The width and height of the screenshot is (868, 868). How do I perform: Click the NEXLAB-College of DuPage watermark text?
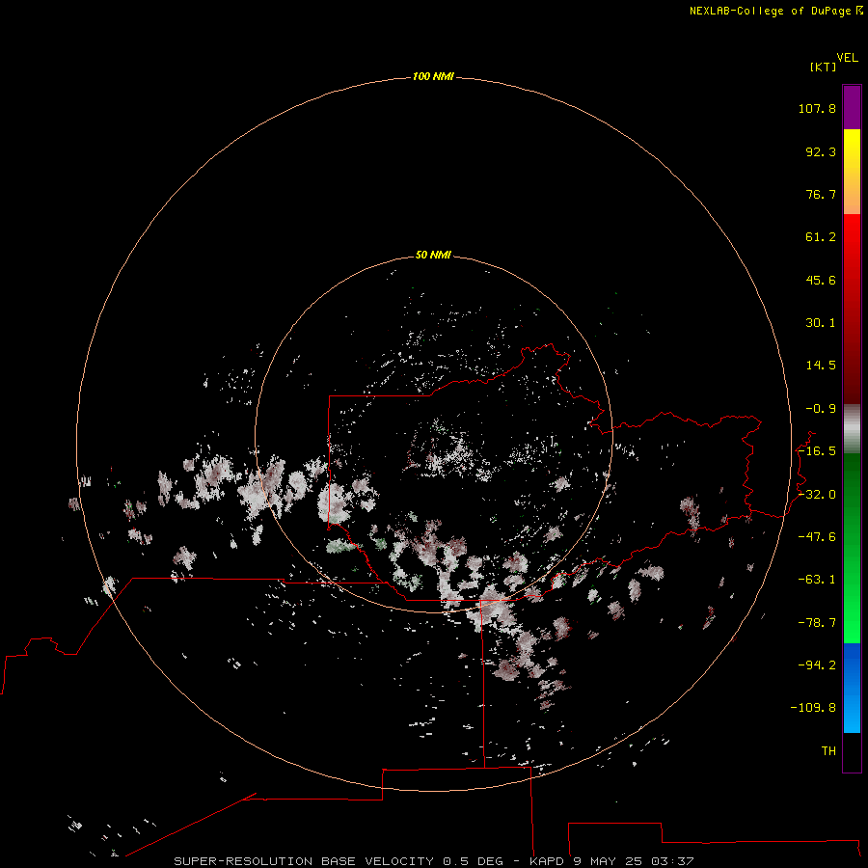coord(775,11)
